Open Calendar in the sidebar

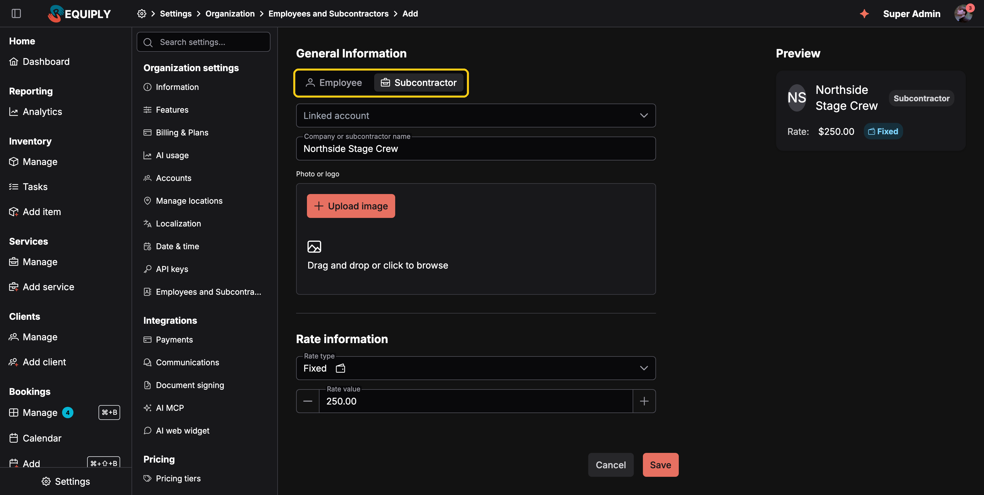coord(35,438)
